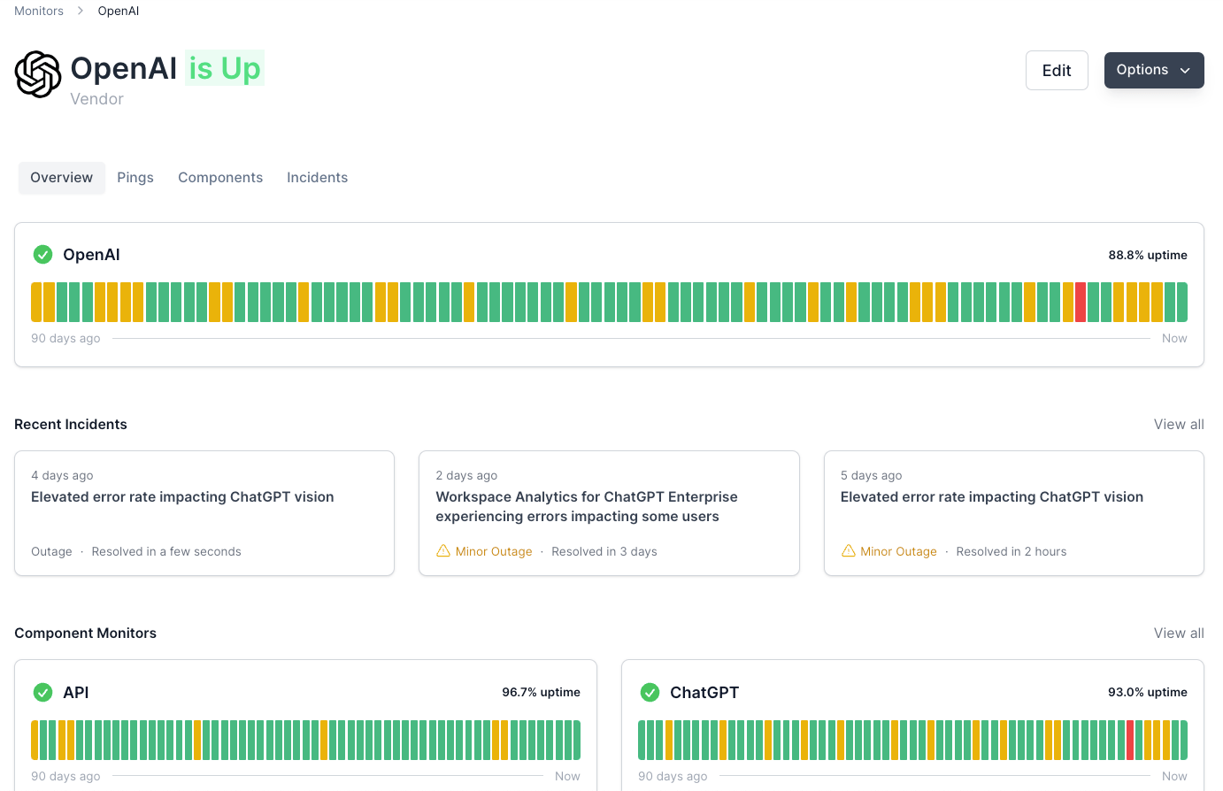Click 'Resolved in a few seconds' text

coord(166,551)
